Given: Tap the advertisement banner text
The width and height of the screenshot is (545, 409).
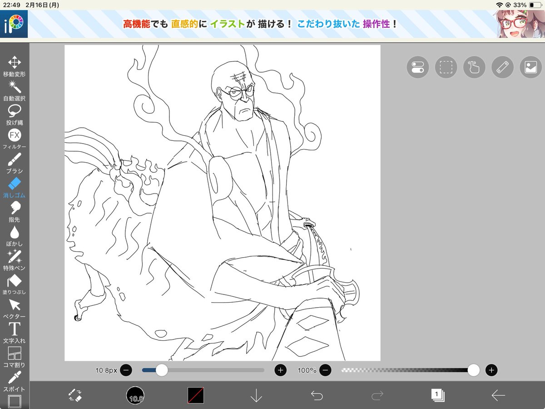Looking at the screenshot, I should (260, 24).
